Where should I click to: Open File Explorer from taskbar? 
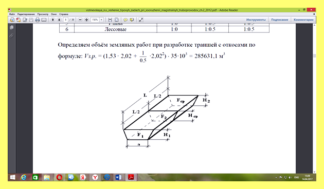pyautogui.click(x=47, y=177)
